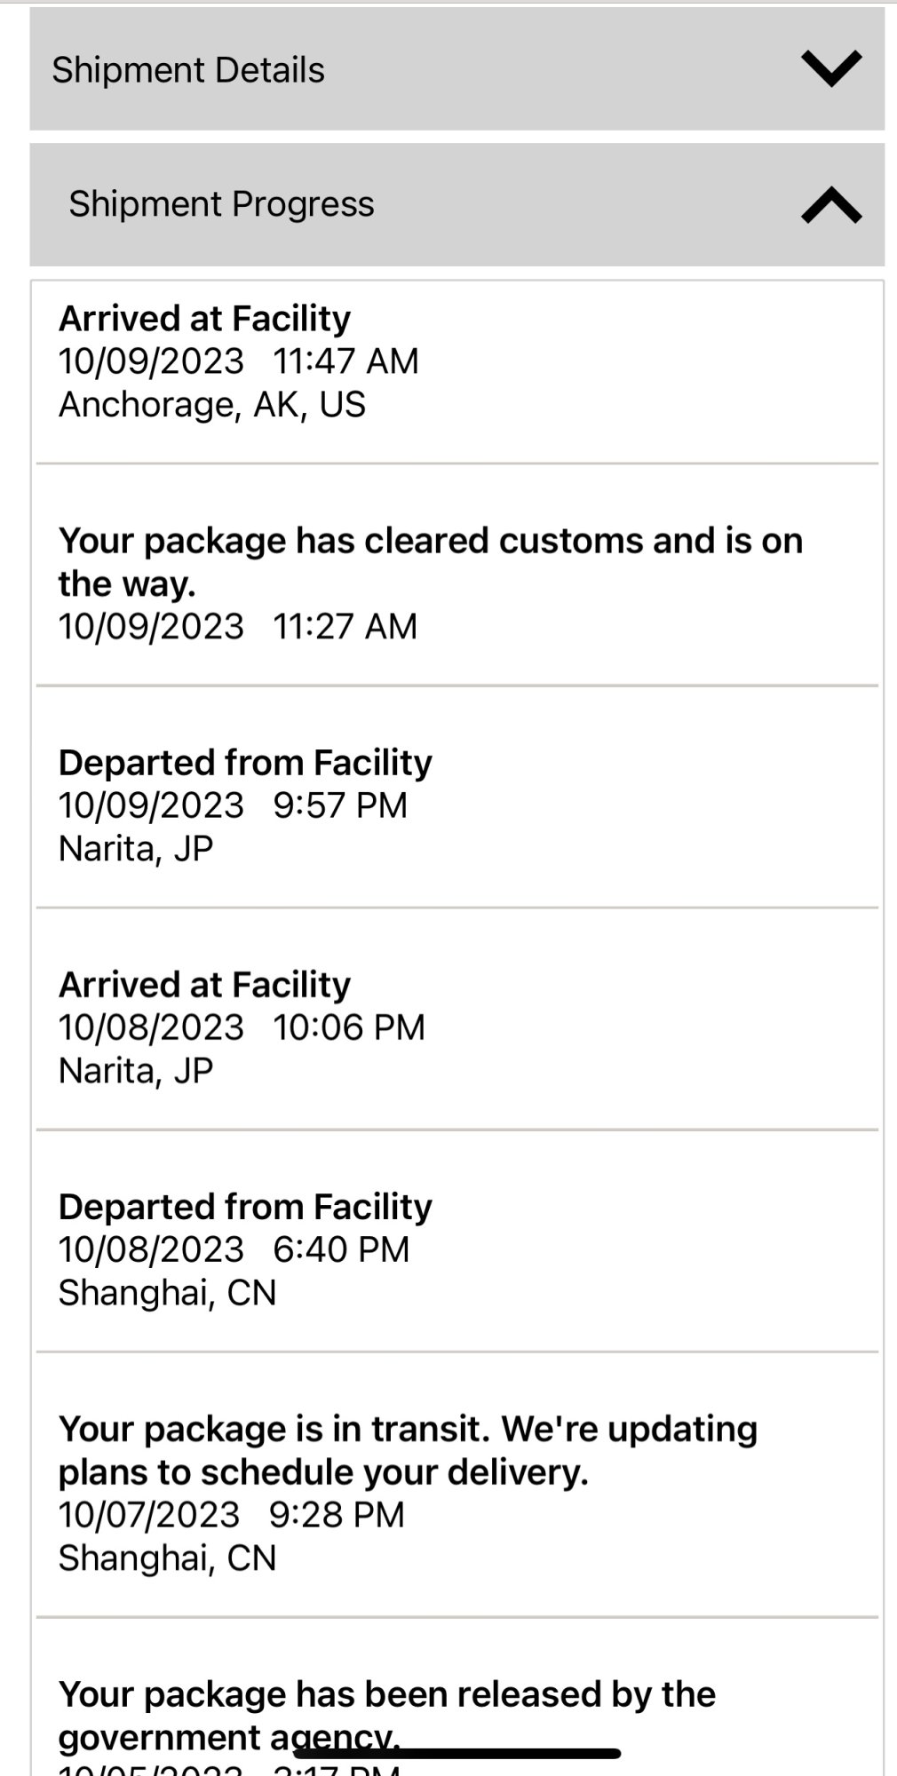Tap the 10:06 PM Narita arrival timestamp

point(349,1027)
